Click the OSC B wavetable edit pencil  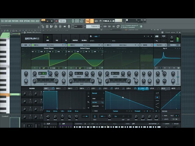[102, 54]
